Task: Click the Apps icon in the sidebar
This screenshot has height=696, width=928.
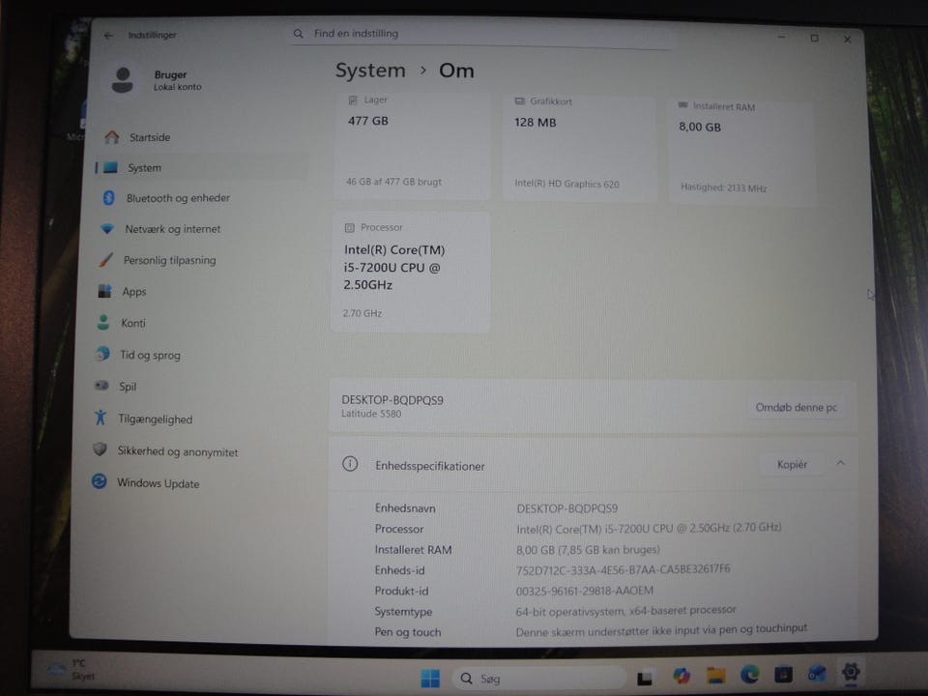Action: tap(104, 291)
